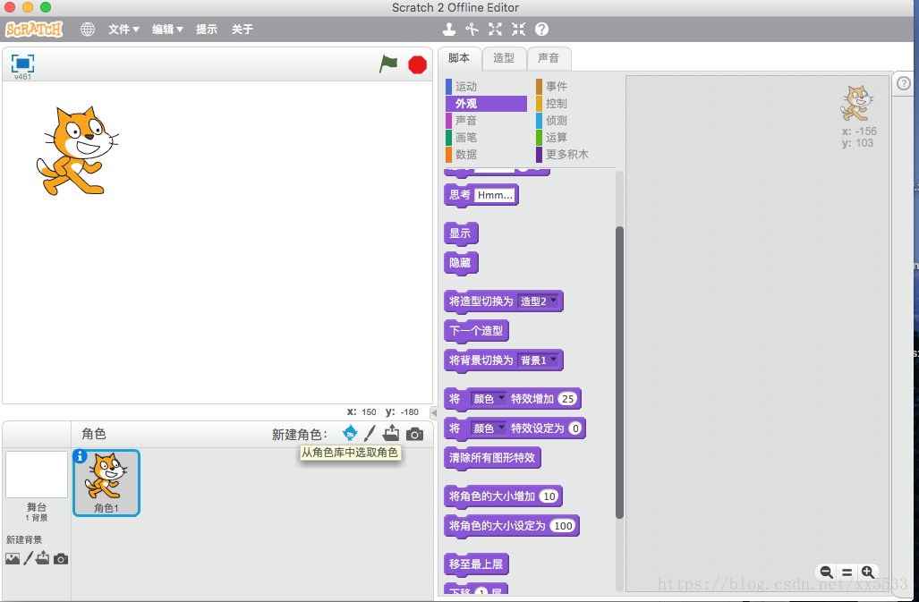Open the 背景1 backdrop dropdown
This screenshot has width=919, height=602.
point(539,360)
